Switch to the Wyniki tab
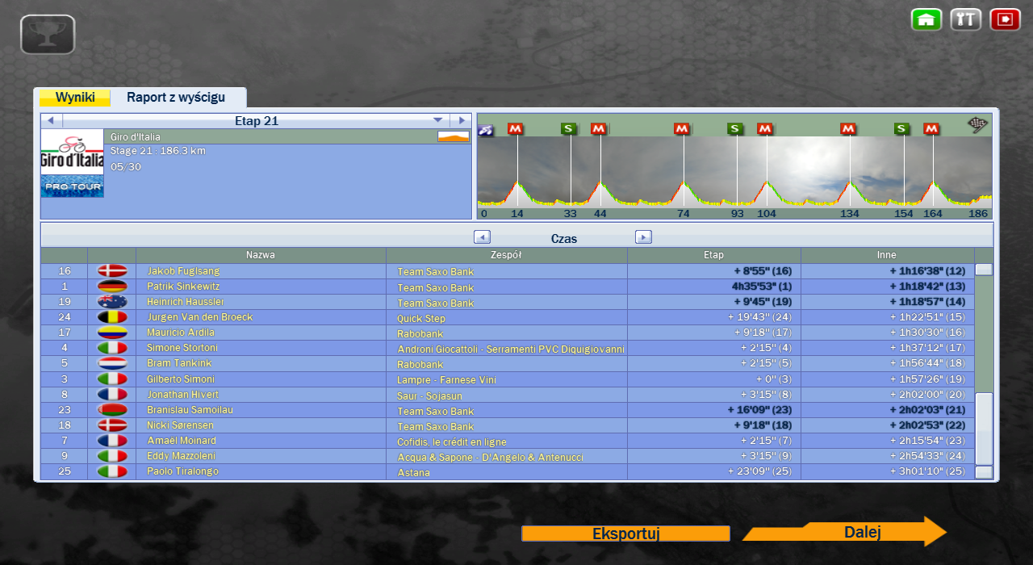 click(75, 98)
